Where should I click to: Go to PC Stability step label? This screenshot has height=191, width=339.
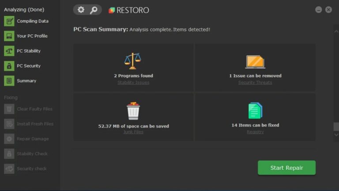29,51
